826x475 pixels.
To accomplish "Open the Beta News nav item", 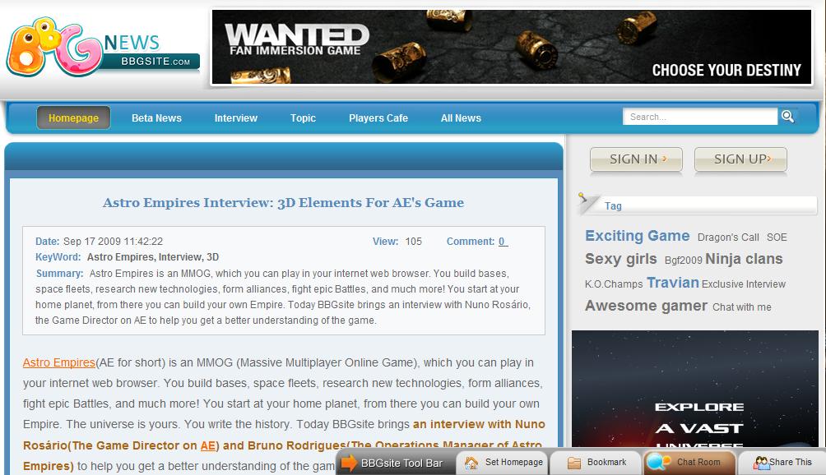I will [x=156, y=118].
